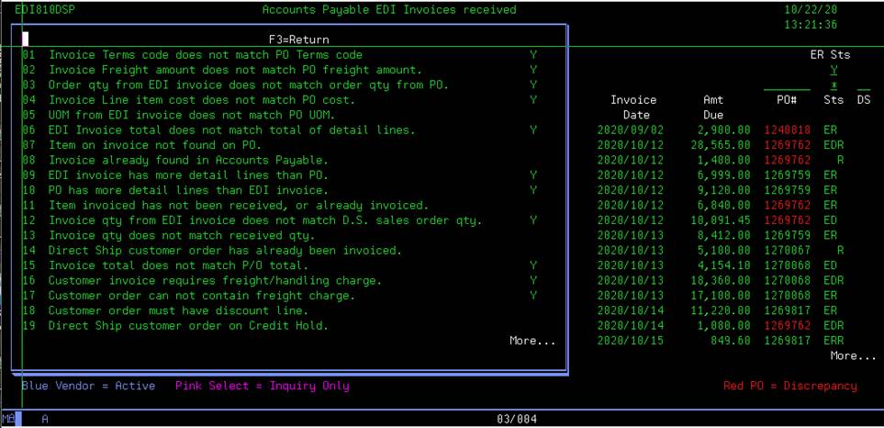Toggle Y flag for error 17 freight charge
The image size is (884, 428).
point(533,296)
